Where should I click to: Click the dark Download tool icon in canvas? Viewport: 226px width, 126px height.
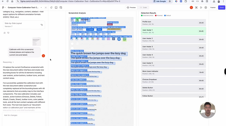(x=114, y=39)
